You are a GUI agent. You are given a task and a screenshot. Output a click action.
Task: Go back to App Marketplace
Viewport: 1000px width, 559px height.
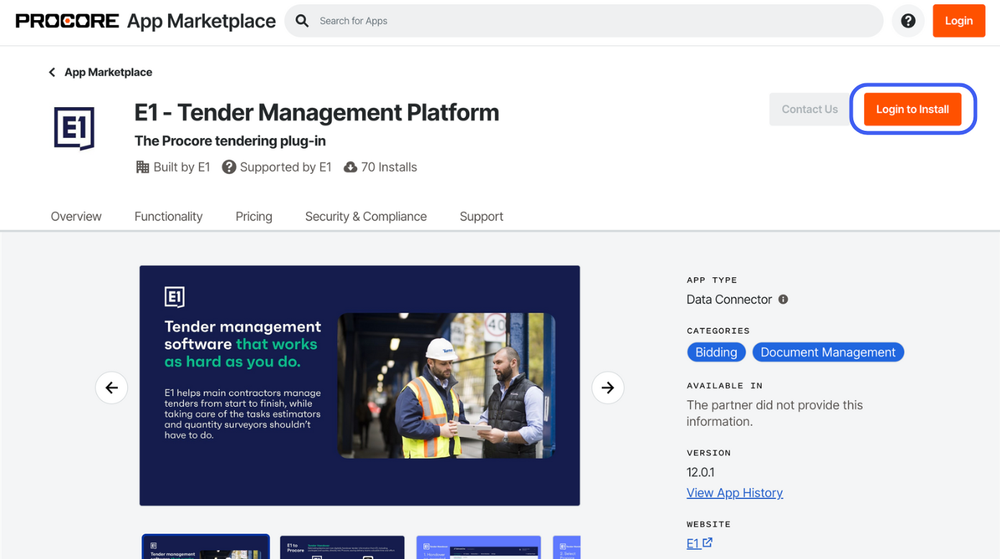pyautogui.click(x=108, y=72)
